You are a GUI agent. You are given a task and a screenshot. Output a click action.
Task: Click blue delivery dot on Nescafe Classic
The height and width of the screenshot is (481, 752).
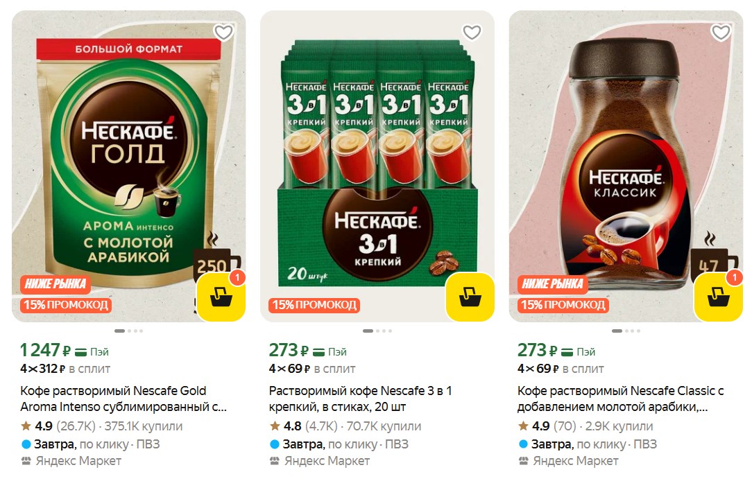tap(523, 444)
